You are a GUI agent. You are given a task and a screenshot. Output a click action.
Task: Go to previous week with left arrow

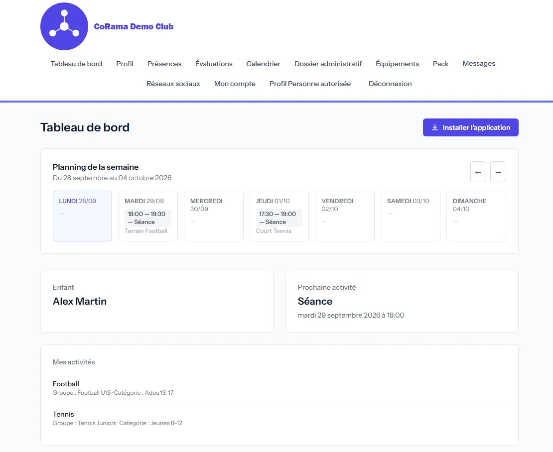478,172
